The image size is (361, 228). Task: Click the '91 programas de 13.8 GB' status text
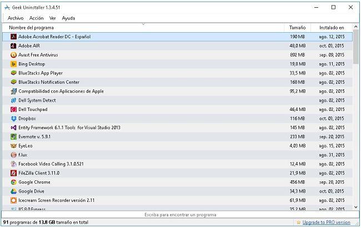coord(46,222)
